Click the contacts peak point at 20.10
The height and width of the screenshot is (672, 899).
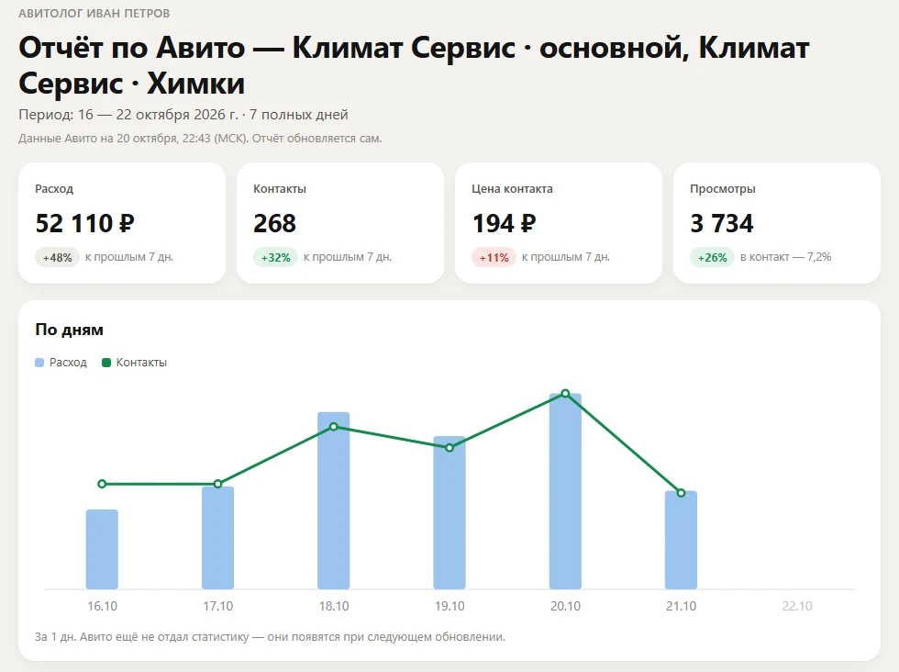point(565,394)
